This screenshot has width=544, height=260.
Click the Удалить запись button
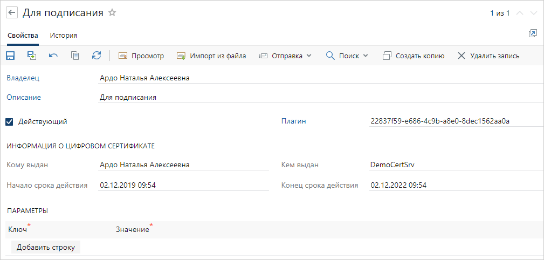488,56
